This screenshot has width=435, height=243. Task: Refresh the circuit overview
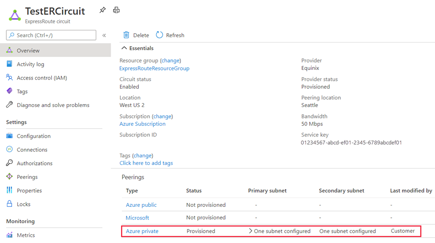[170, 35]
